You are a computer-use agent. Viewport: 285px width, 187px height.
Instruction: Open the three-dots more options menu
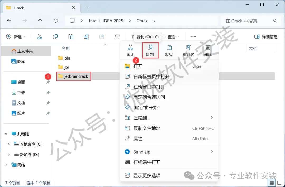coord(193,36)
